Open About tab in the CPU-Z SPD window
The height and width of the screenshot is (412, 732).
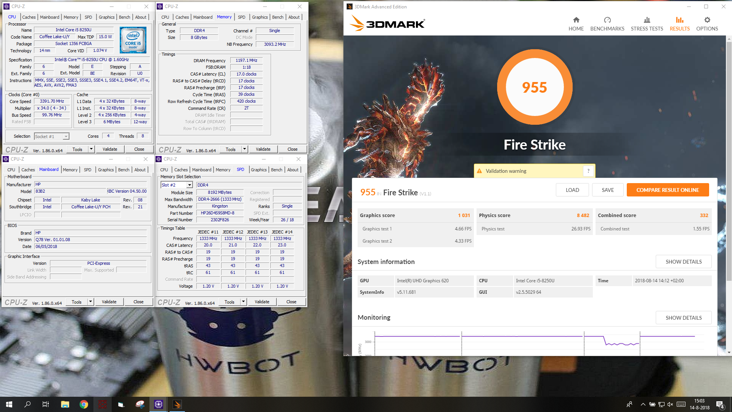point(293,170)
